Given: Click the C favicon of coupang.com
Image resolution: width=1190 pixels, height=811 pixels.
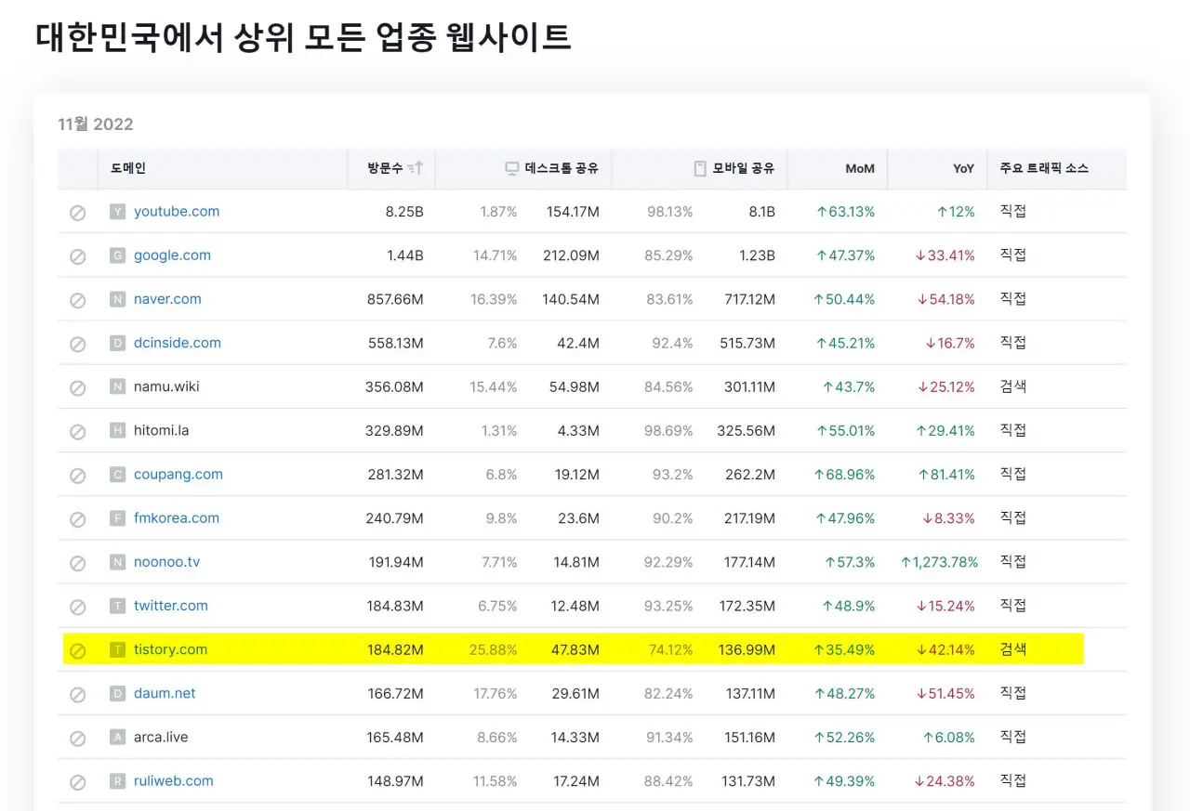Looking at the screenshot, I should pos(117,475).
